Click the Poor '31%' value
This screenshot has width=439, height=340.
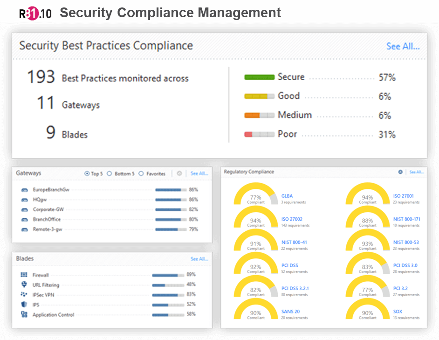(387, 134)
